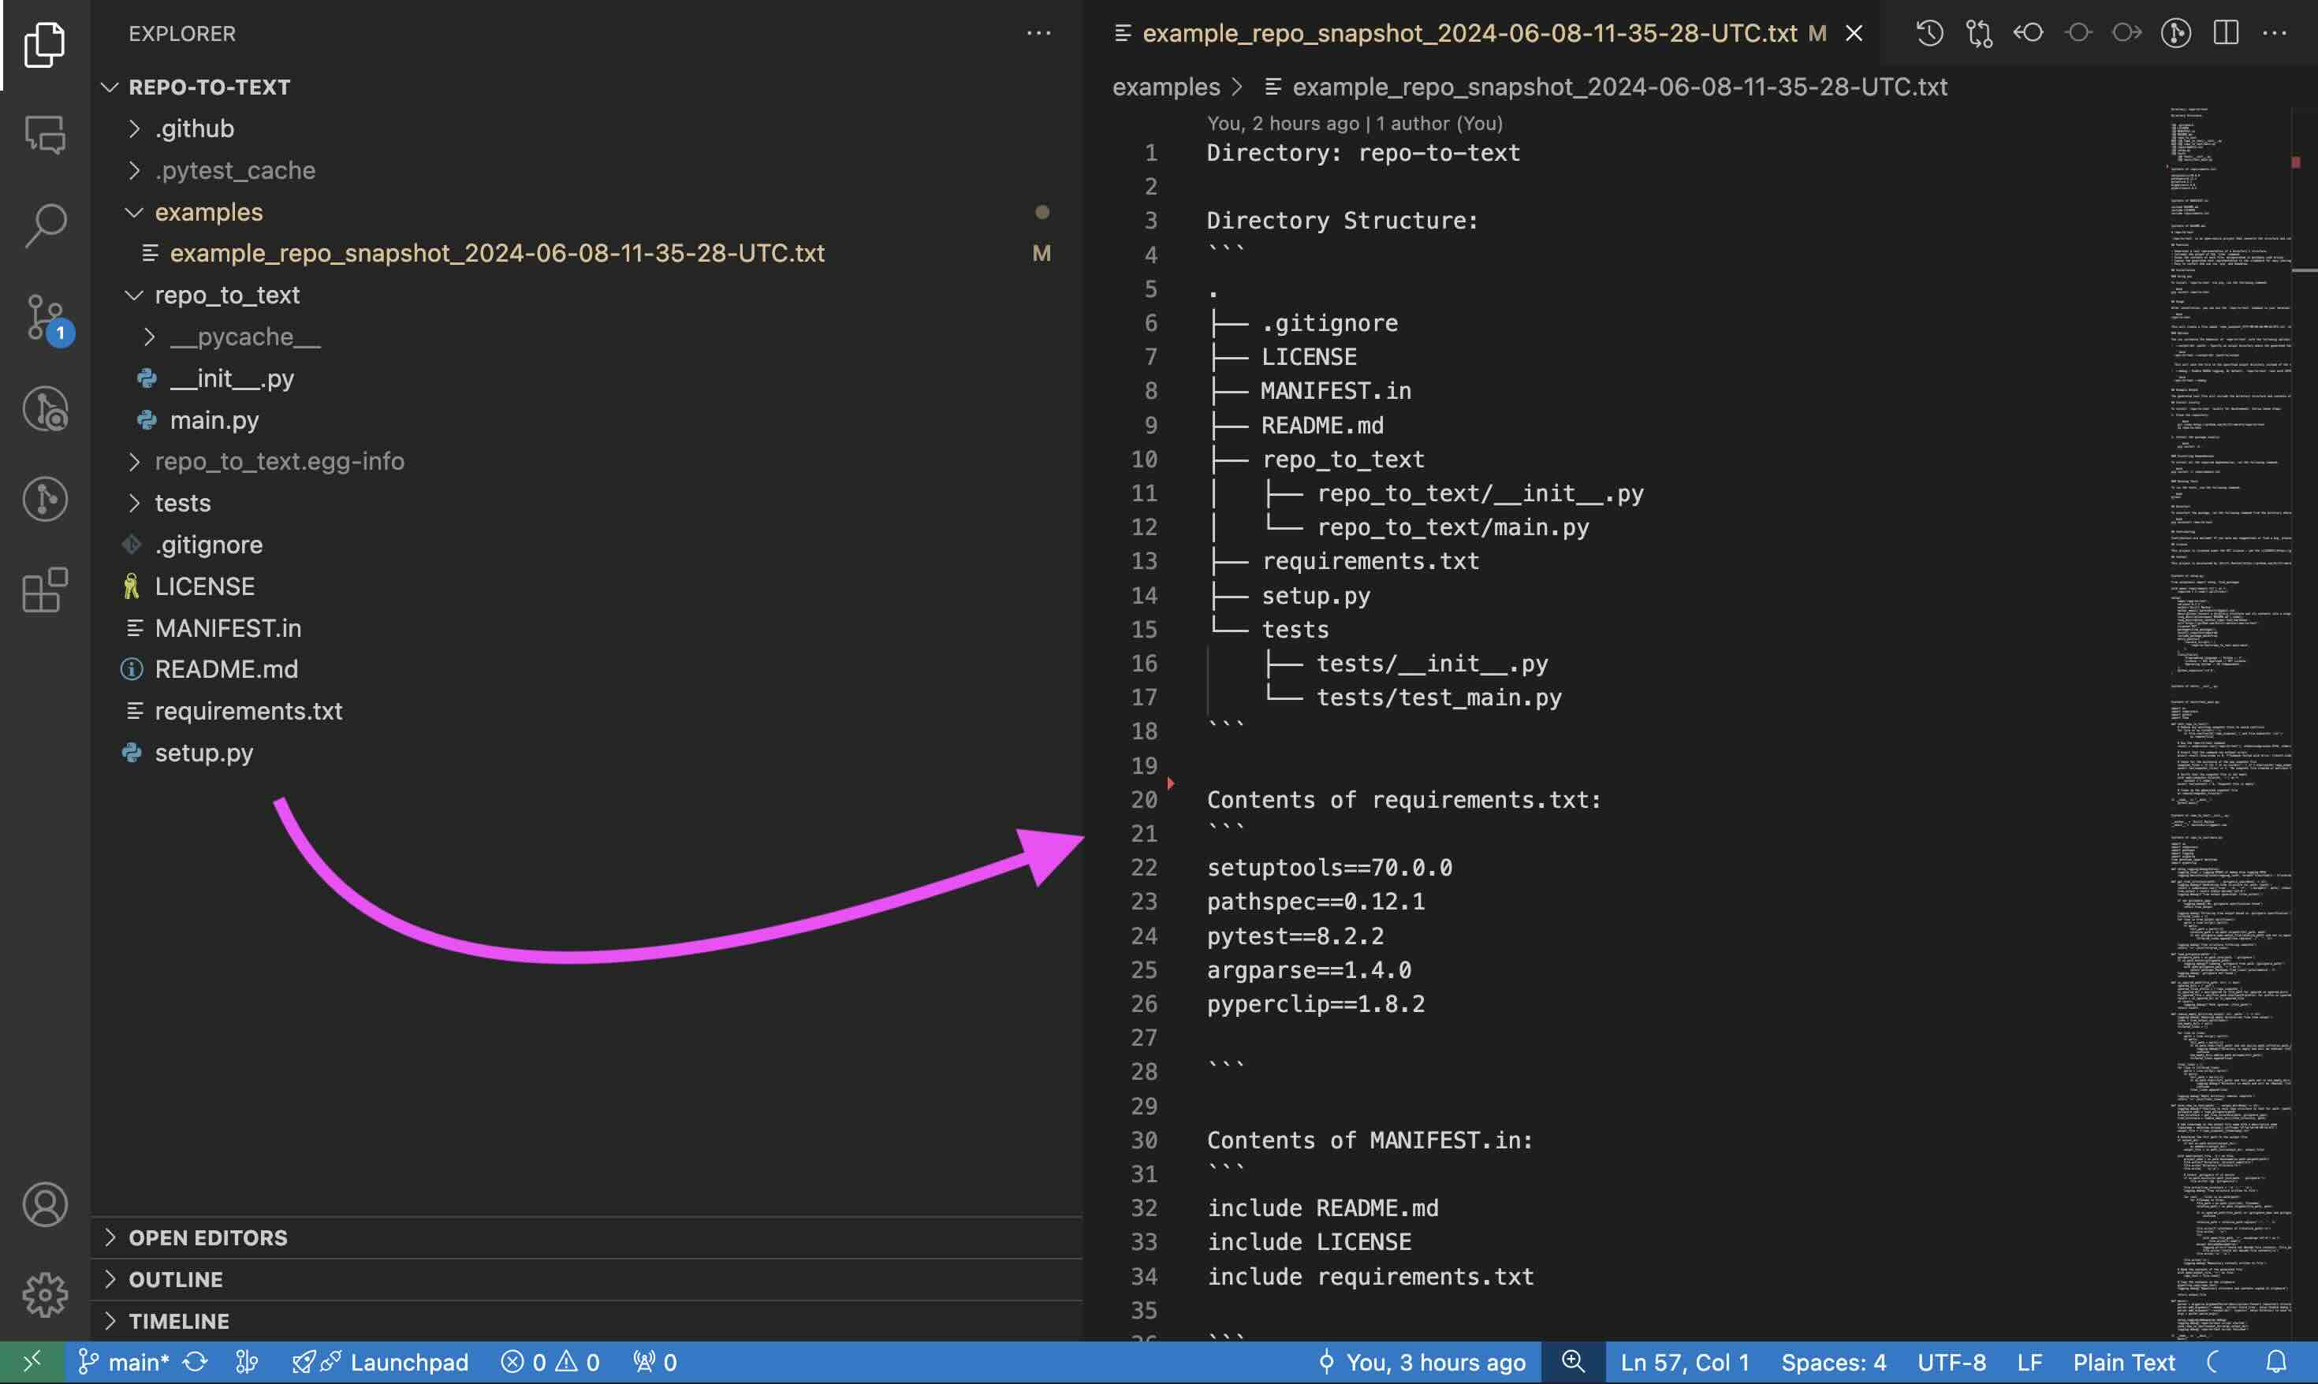This screenshot has height=1384, width=2318.
Task: Collapse the examples folder in Explorer
Action: tap(132, 211)
